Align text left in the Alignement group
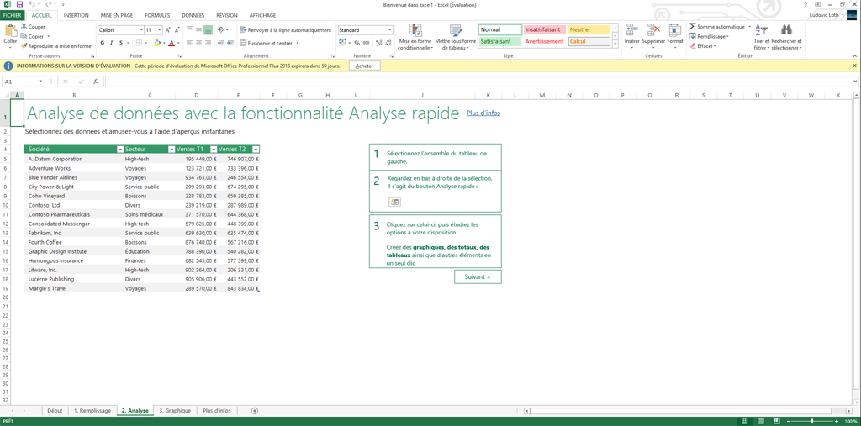This screenshot has width=861, height=426. tap(188, 43)
